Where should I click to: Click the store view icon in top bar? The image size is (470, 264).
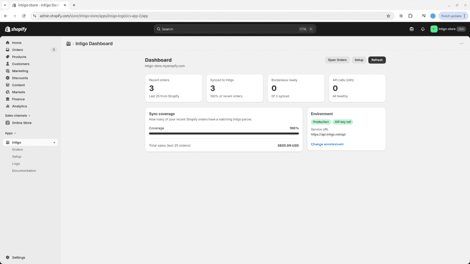(412, 29)
